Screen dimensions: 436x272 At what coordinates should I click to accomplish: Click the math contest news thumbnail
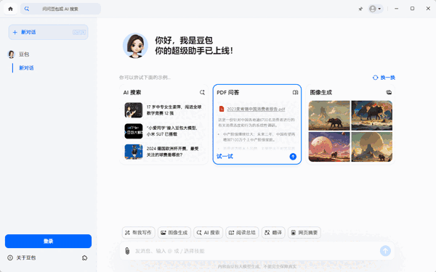[134, 110]
